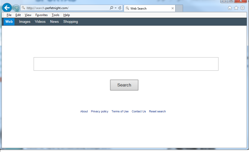Minimize the browser window
Image resolution: width=249 pixels, height=152 pixels.
pos(224,1)
